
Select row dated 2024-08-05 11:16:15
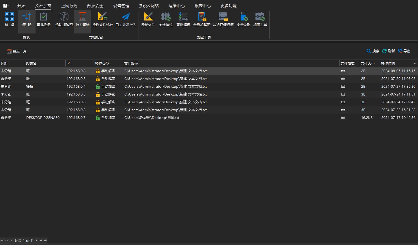click(x=209, y=71)
